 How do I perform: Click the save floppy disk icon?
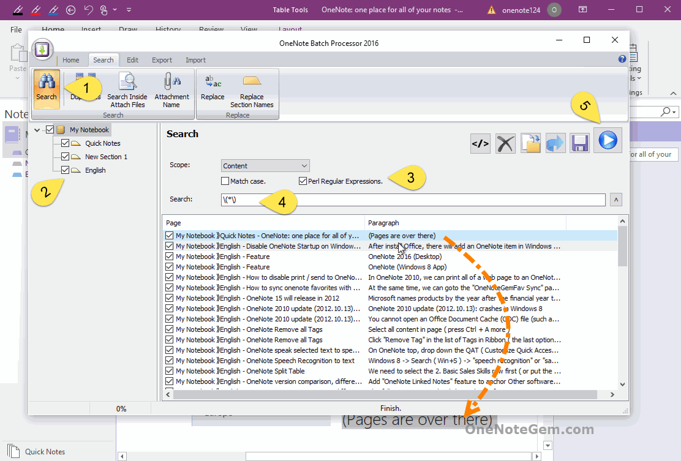tap(580, 143)
